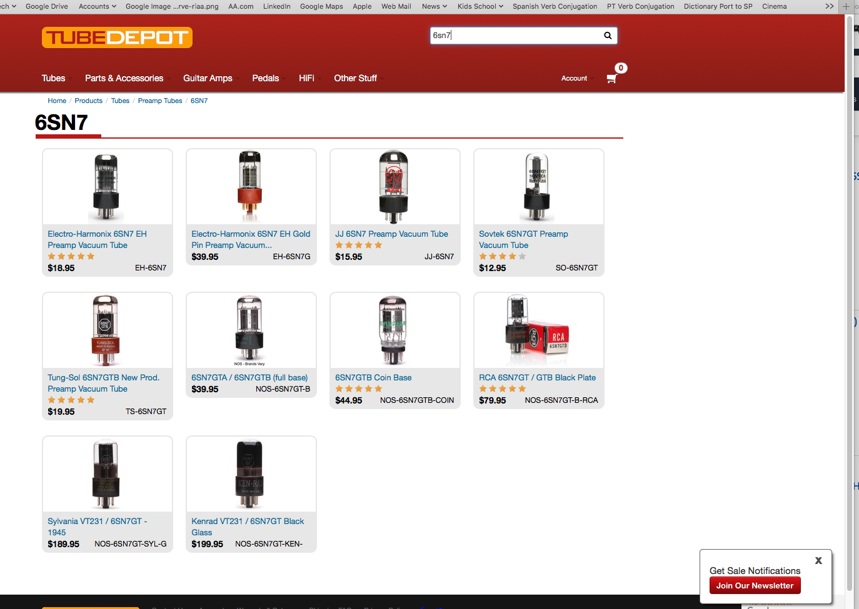Open the Cinema bookmark
This screenshot has width=859, height=609.
pyautogui.click(x=775, y=6)
